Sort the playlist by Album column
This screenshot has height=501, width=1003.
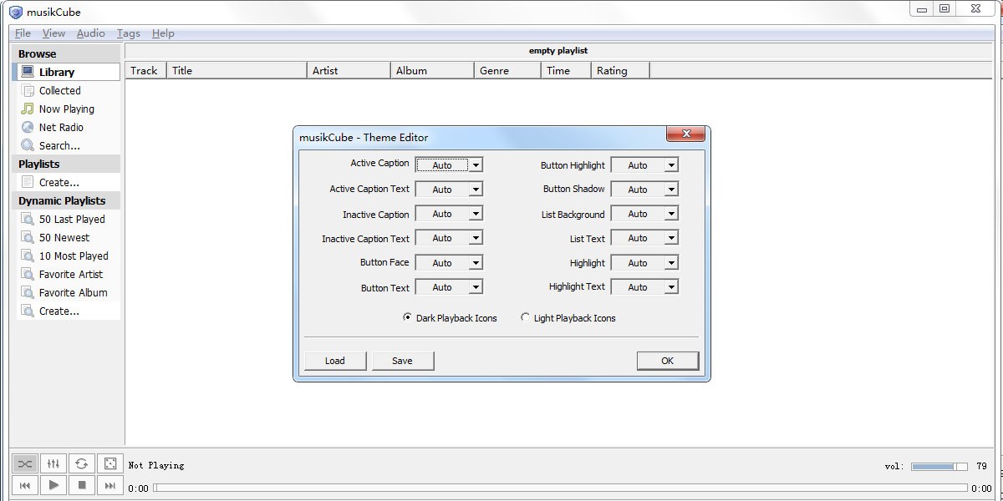pos(432,71)
